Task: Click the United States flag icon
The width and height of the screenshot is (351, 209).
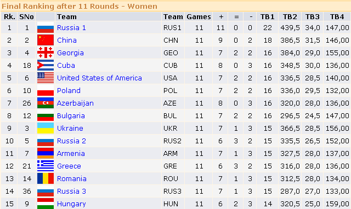Action: tap(46, 78)
